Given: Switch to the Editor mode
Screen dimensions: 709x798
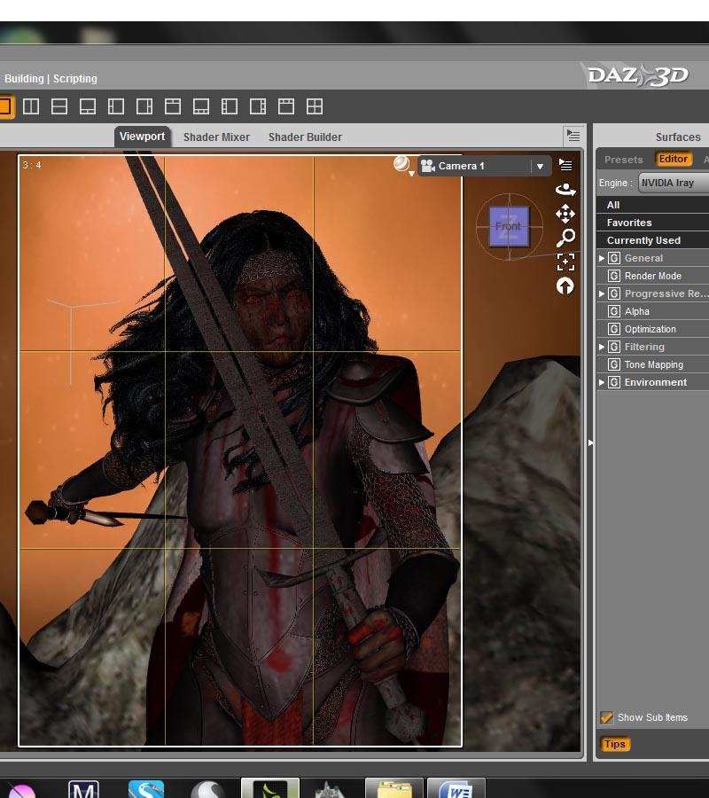Looking at the screenshot, I should pos(673,160).
